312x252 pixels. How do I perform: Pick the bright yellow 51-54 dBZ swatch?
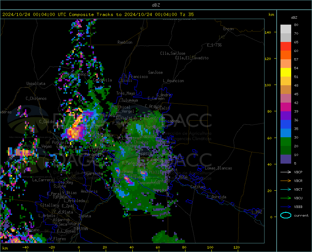(x=286, y=72)
